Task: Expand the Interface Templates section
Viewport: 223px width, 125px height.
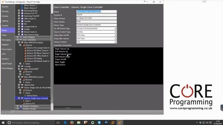Action: tap(17, 106)
